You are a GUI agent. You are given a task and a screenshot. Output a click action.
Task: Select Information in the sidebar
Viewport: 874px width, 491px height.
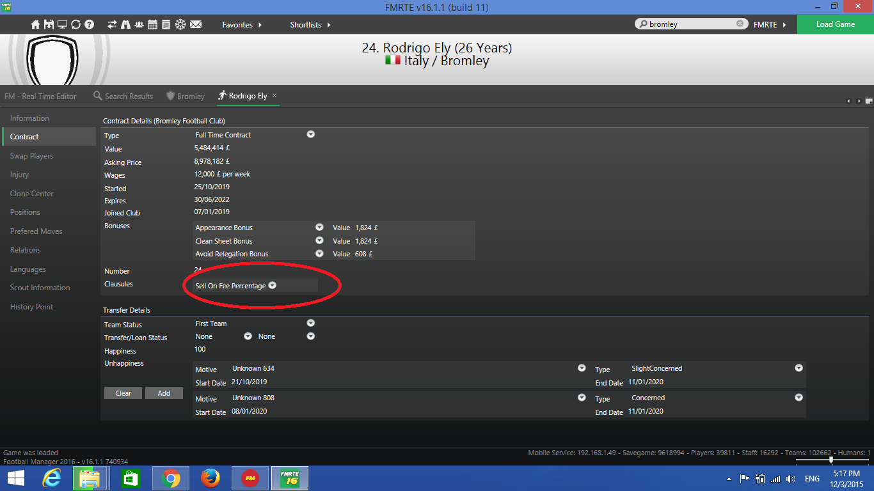click(x=49, y=118)
